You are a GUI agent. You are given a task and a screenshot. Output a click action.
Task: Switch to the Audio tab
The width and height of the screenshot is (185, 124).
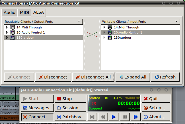coord(9,13)
